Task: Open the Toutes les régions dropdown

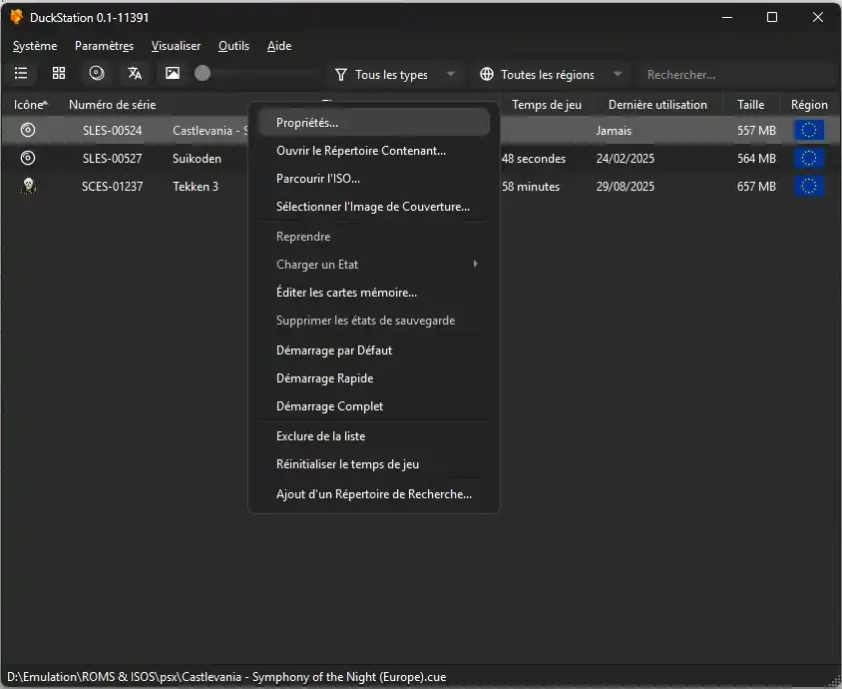Action: point(551,74)
